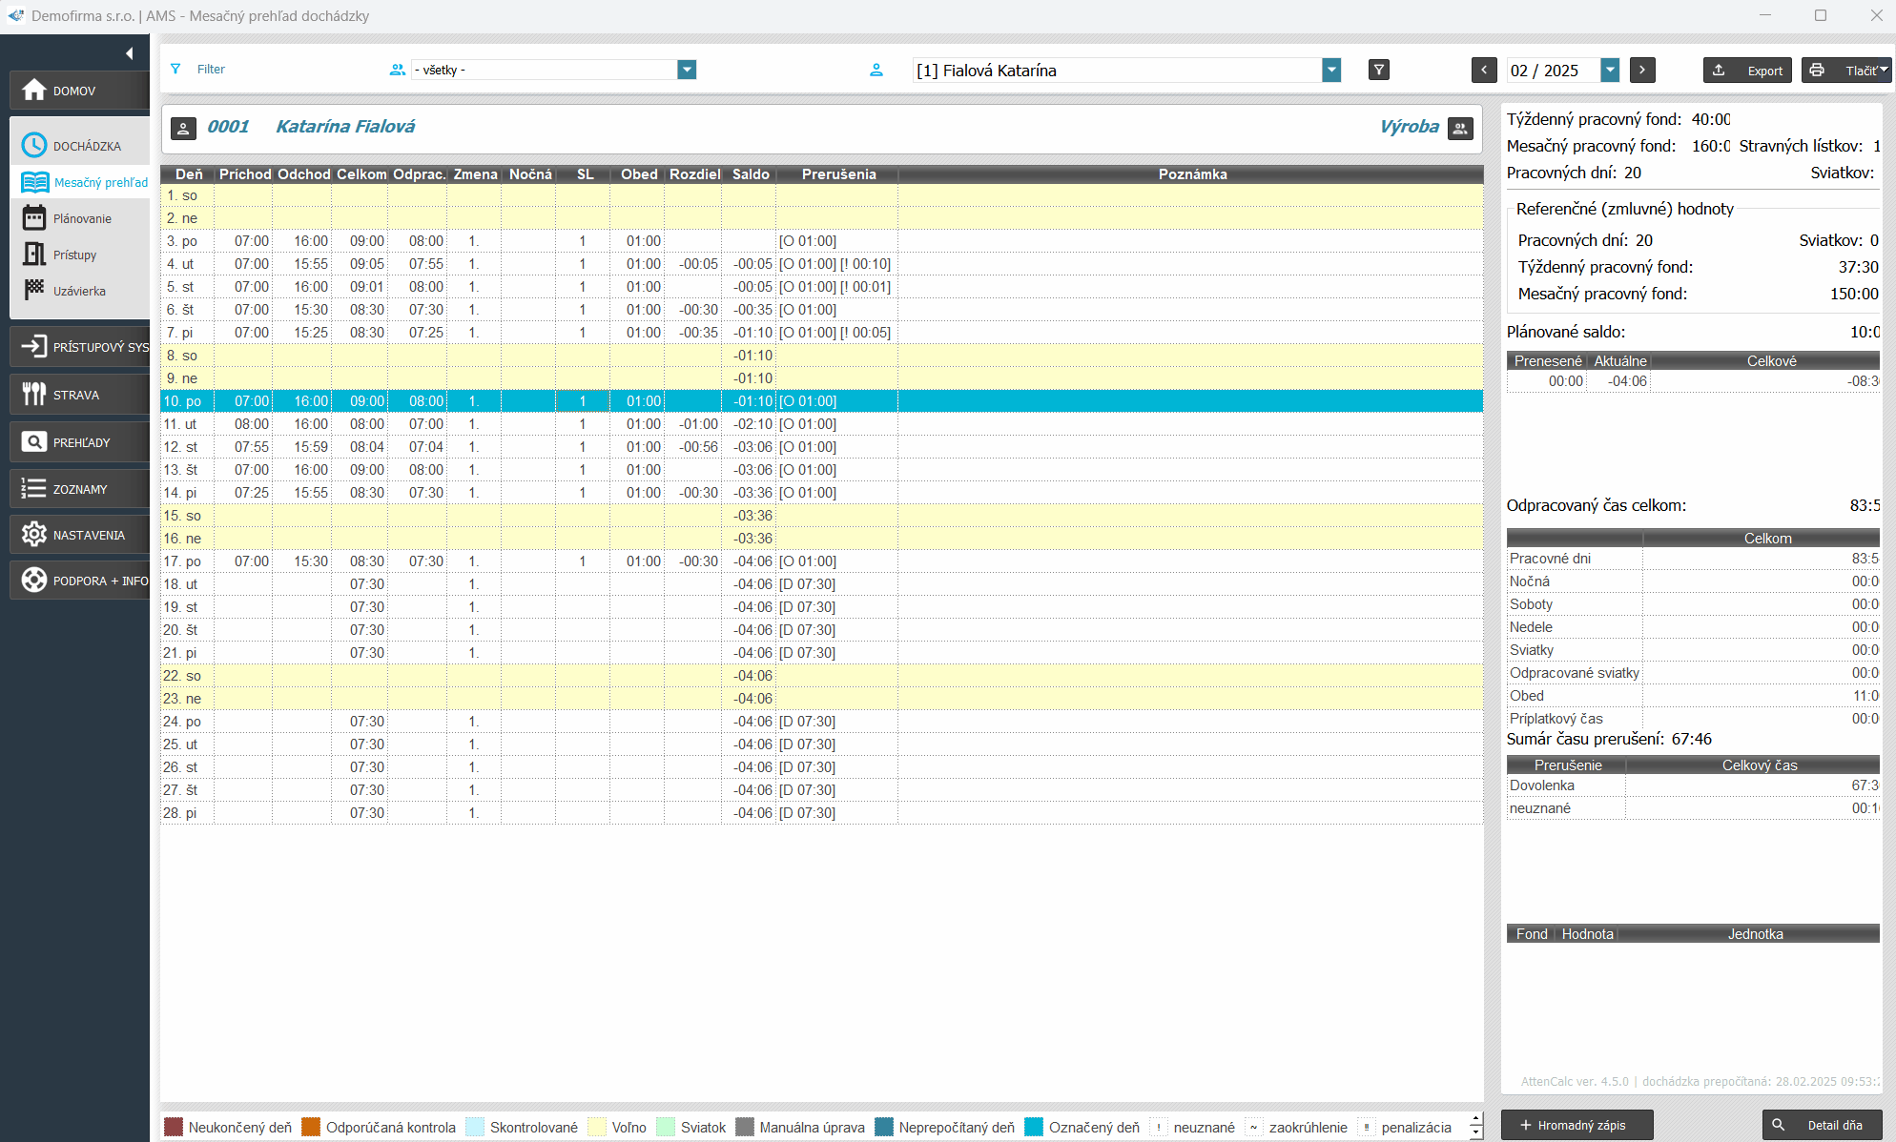Open the Prístupy door icon item
The width and height of the screenshot is (1896, 1142).
pyautogui.click(x=74, y=255)
